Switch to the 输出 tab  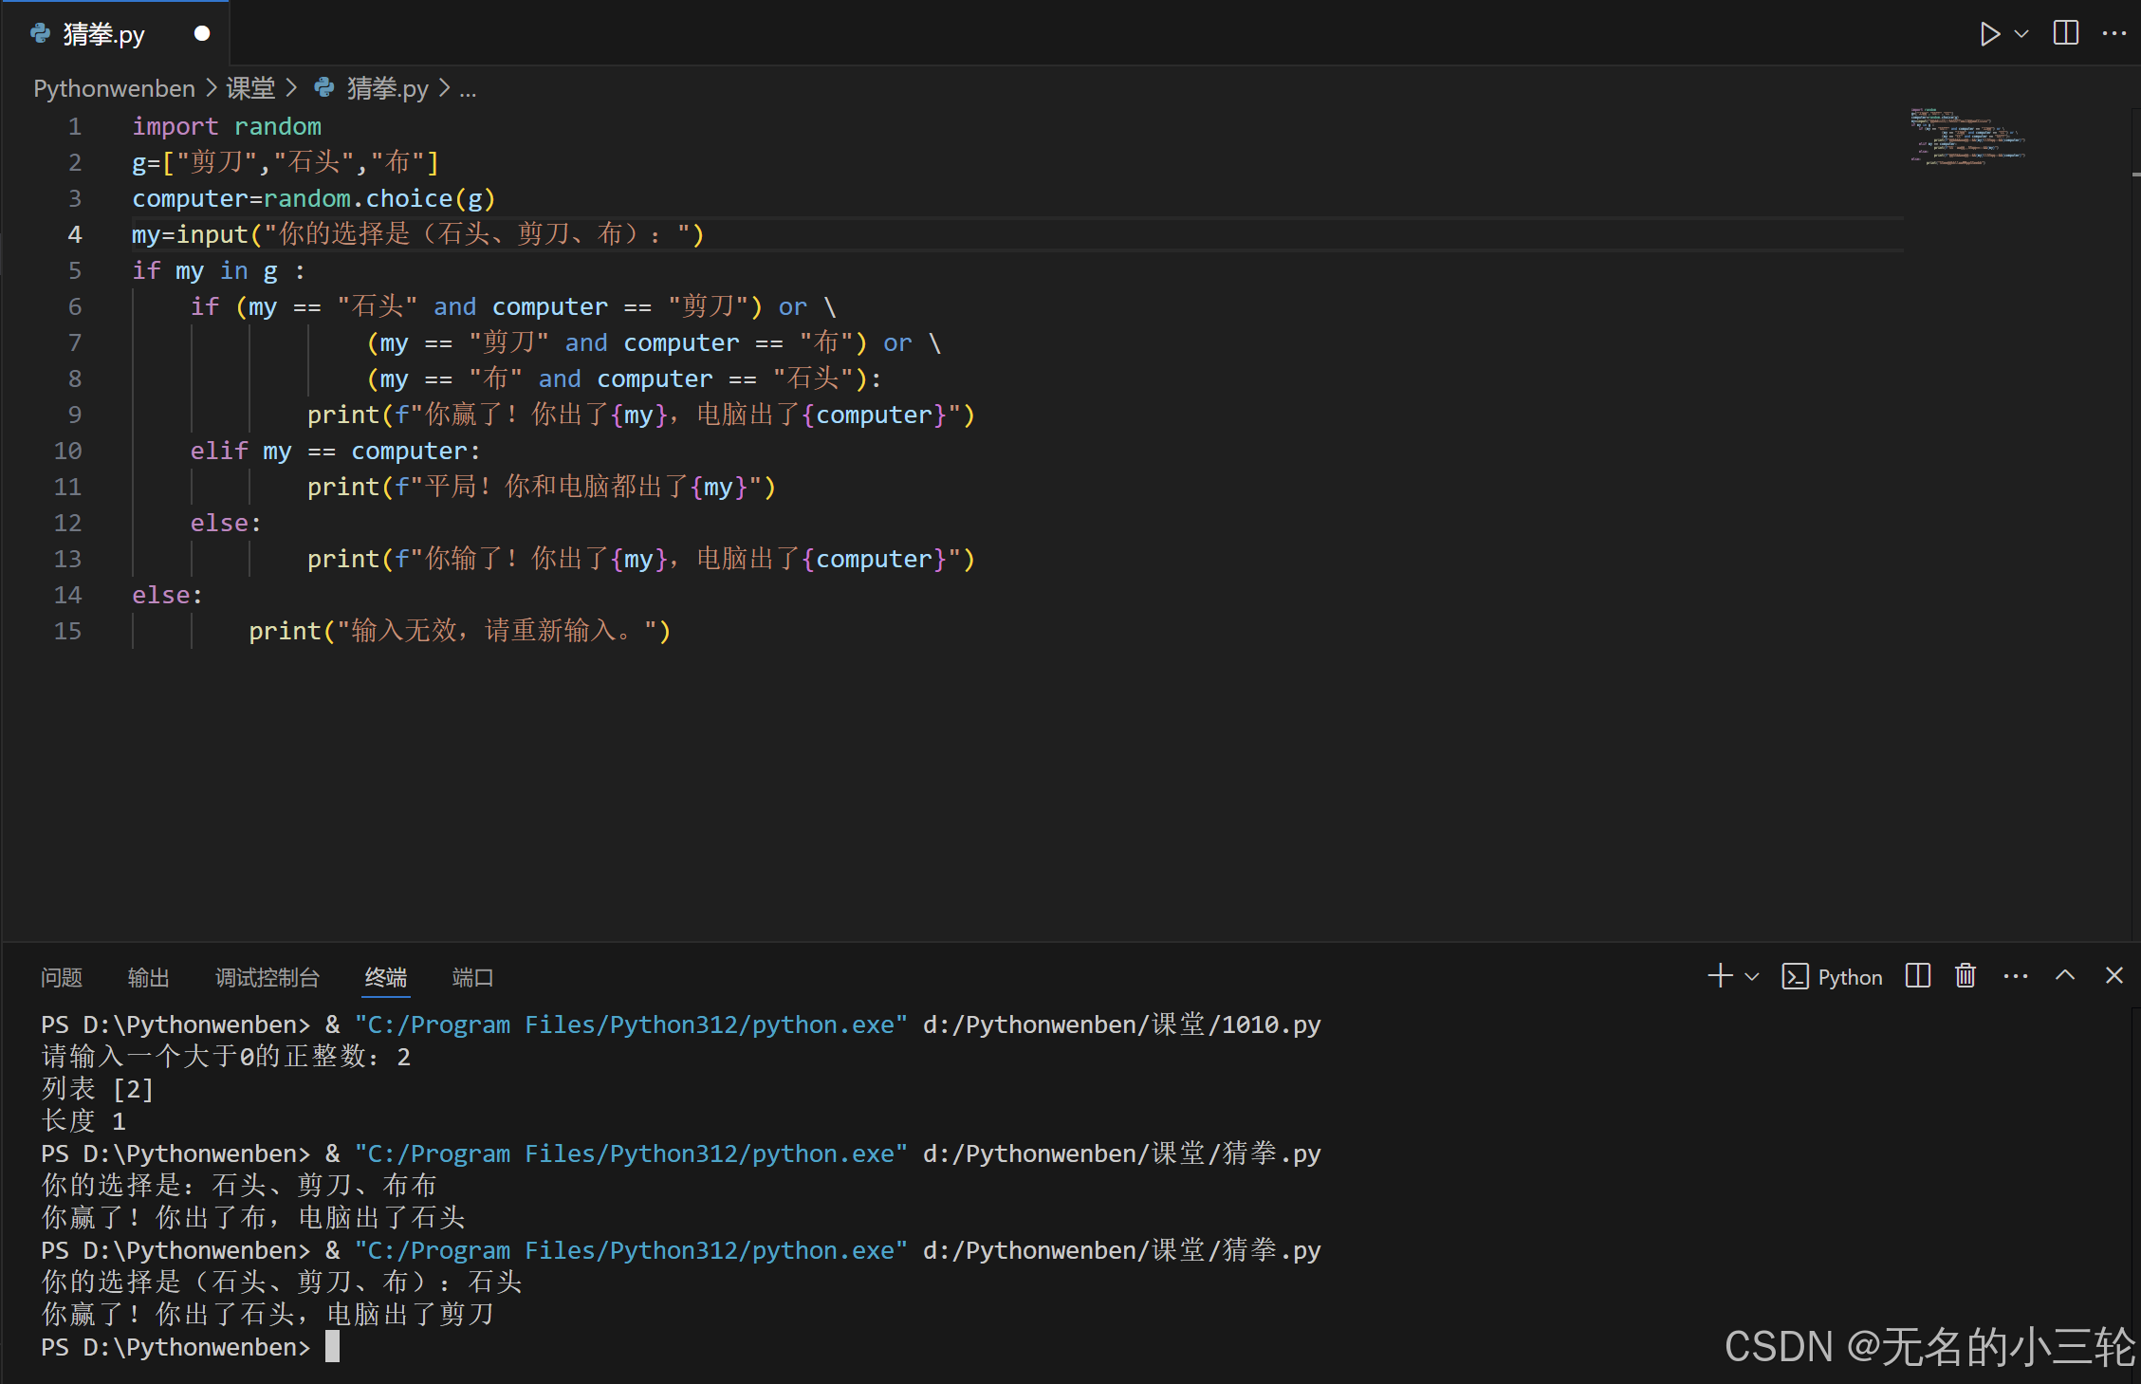pyautogui.click(x=149, y=978)
